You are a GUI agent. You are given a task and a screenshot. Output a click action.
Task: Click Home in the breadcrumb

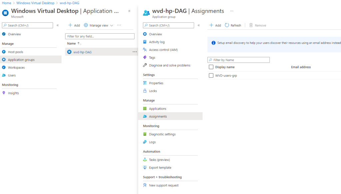(7, 3)
